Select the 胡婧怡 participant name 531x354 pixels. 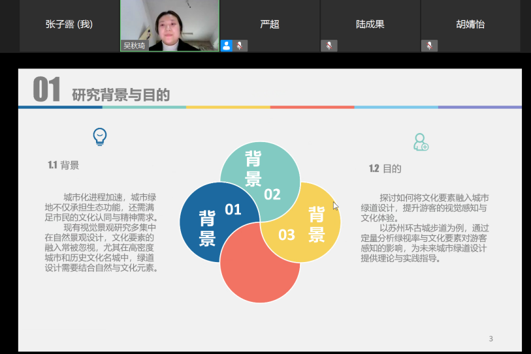[470, 25]
